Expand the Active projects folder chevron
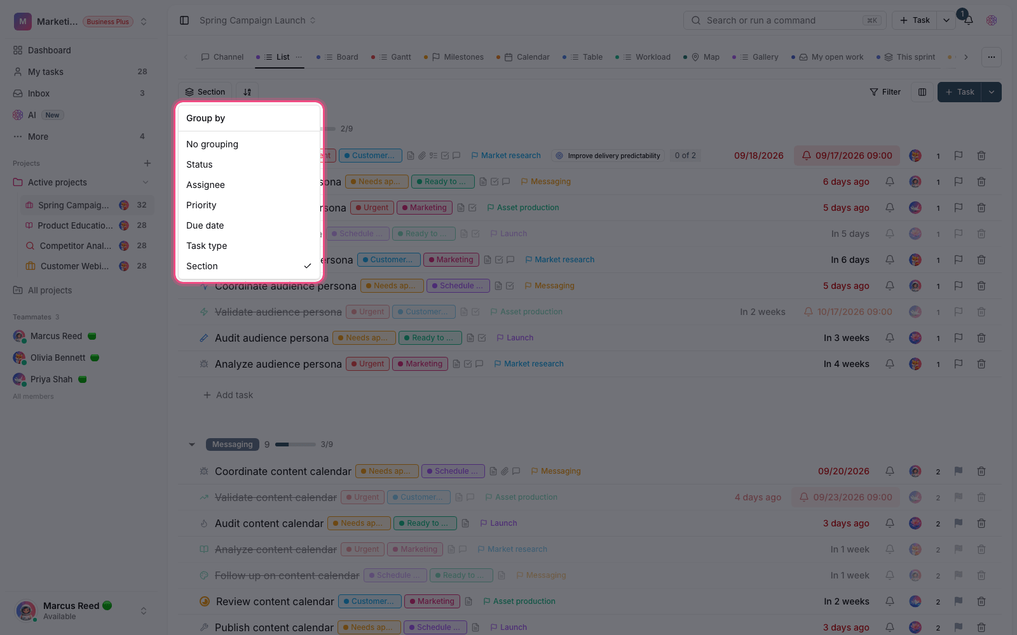Viewport: 1017px width, 635px height. click(146, 182)
